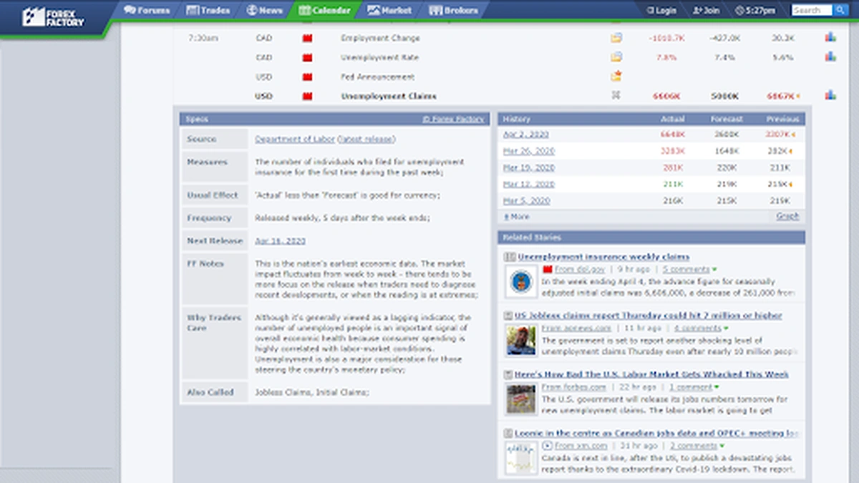The image size is (859, 483).
Task: Open the Forums tab
Action: [147, 10]
